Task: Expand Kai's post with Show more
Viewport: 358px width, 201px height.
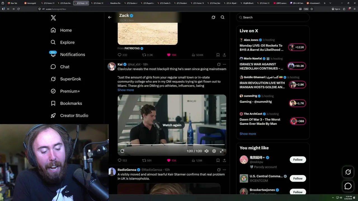Action: click(126, 90)
